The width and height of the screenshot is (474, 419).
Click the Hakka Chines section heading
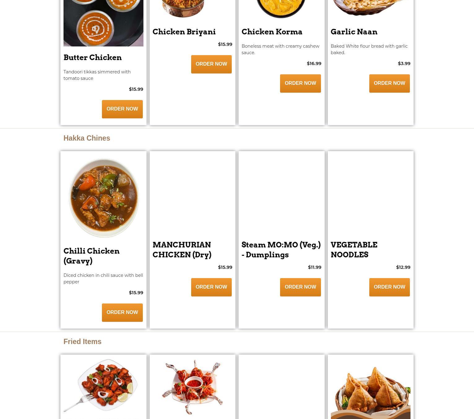[87, 138]
